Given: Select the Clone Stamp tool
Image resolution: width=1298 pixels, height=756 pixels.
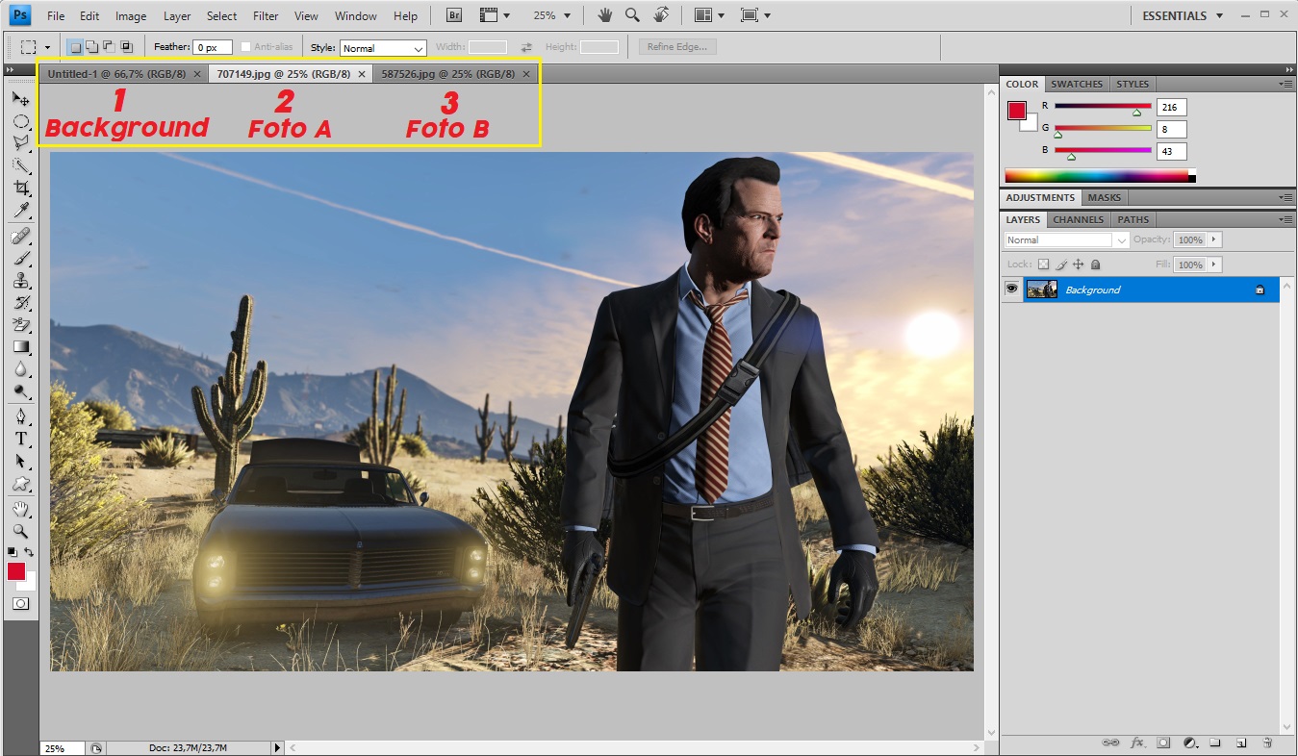Looking at the screenshot, I should 20,281.
